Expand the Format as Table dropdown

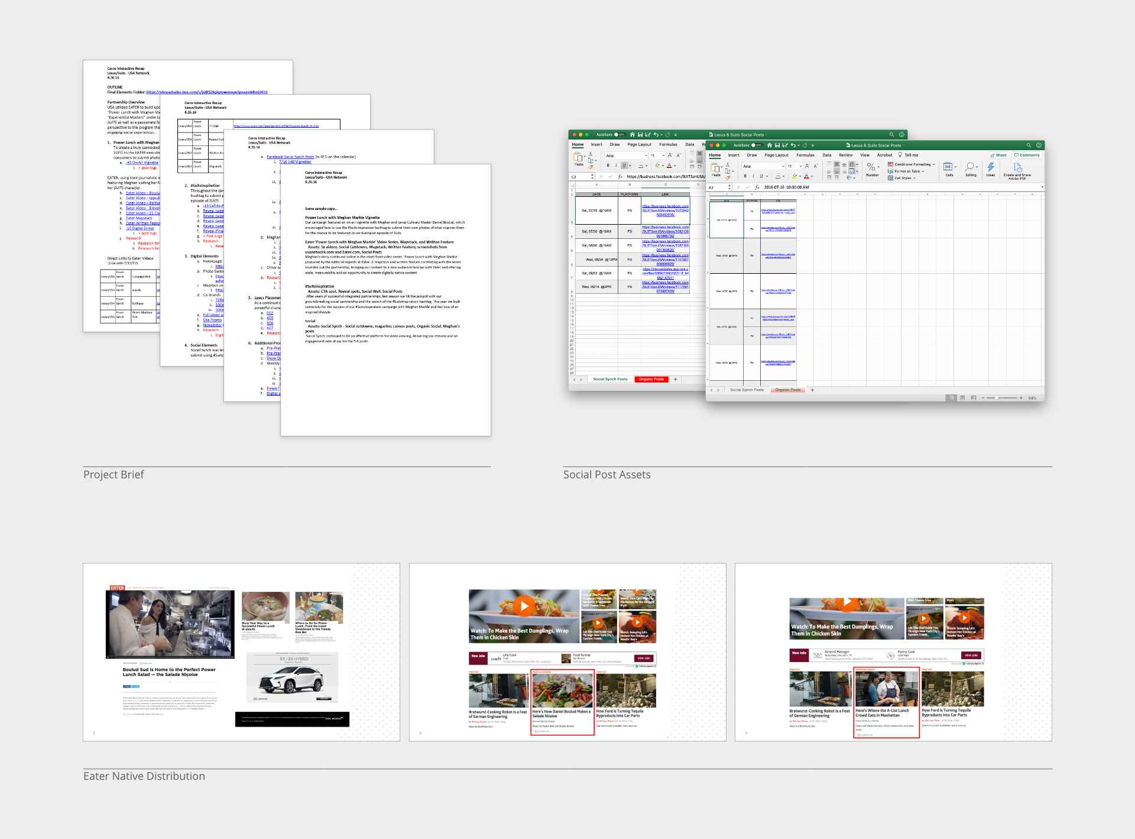(x=906, y=171)
